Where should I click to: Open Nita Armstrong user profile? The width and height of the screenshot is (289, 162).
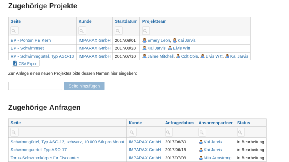[218, 158]
